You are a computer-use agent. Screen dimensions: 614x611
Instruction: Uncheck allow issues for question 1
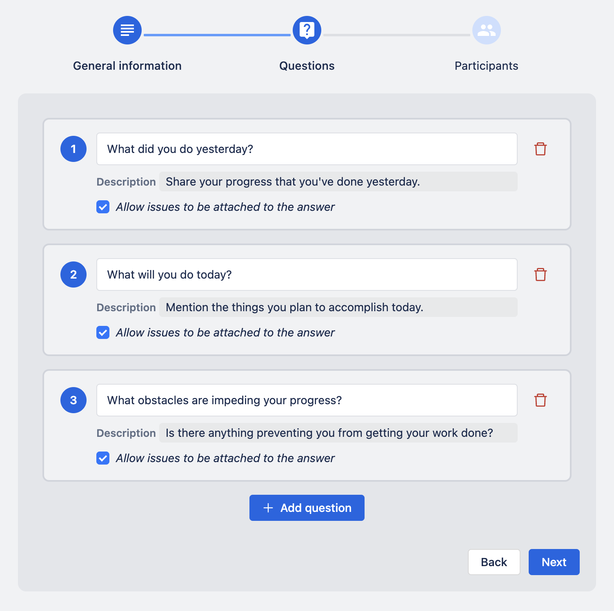(x=103, y=207)
